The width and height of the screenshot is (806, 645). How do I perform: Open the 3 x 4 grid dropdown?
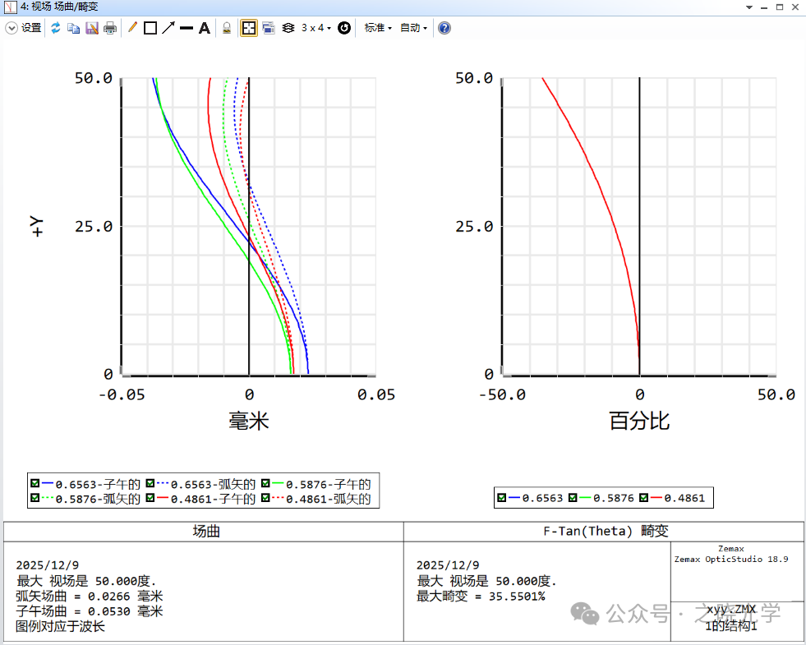click(x=315, y=28)
